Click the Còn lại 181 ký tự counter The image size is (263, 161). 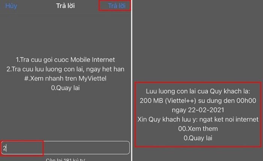pos(65,160)
